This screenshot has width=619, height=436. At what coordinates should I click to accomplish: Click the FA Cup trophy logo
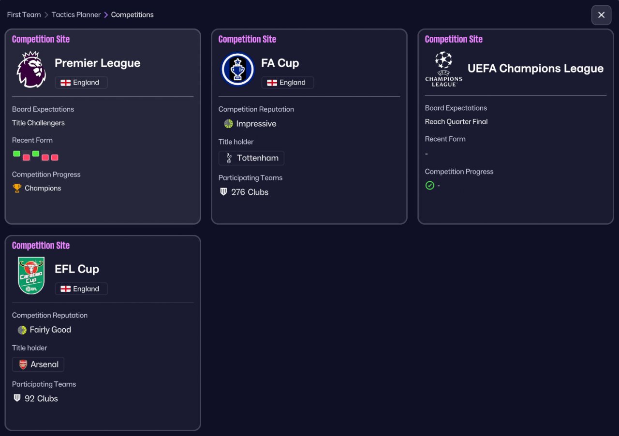237,70
